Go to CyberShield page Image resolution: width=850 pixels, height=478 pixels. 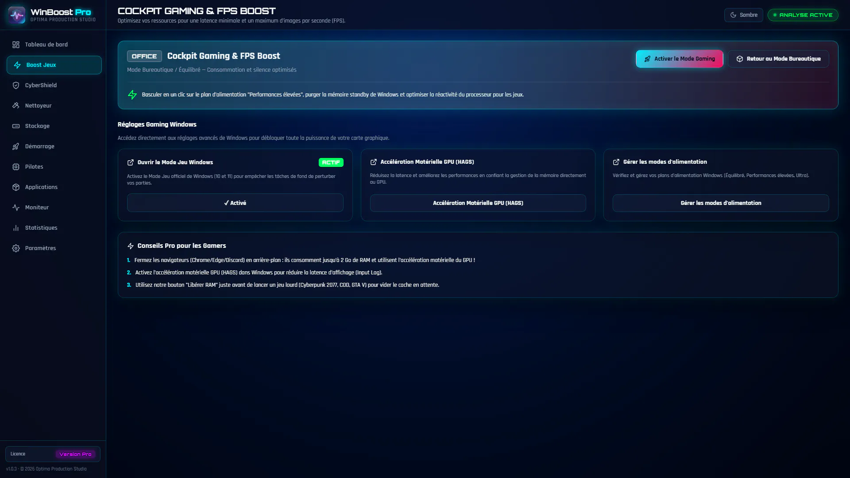(x=54, y=85)
